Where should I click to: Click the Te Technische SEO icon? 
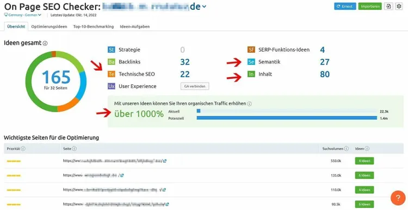pos(112,74)
